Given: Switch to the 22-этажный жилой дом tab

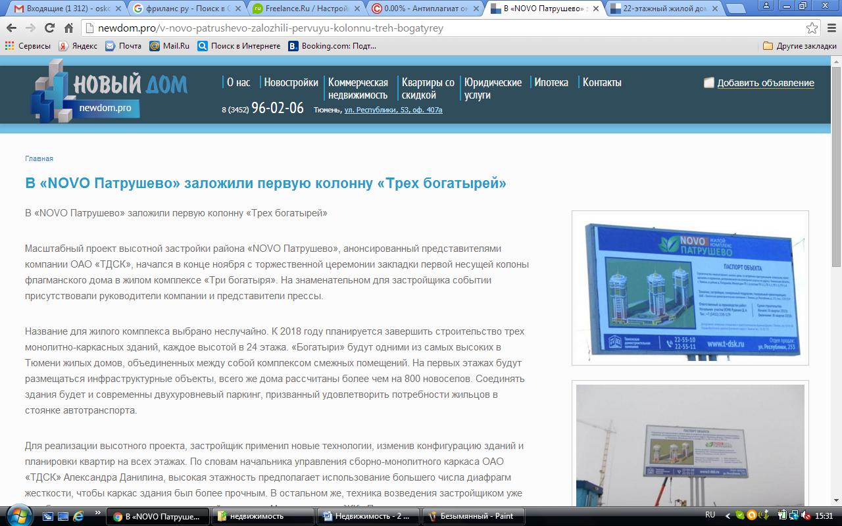Looking at the screenshot, I should pyautogui.click(x=664, y=9).
